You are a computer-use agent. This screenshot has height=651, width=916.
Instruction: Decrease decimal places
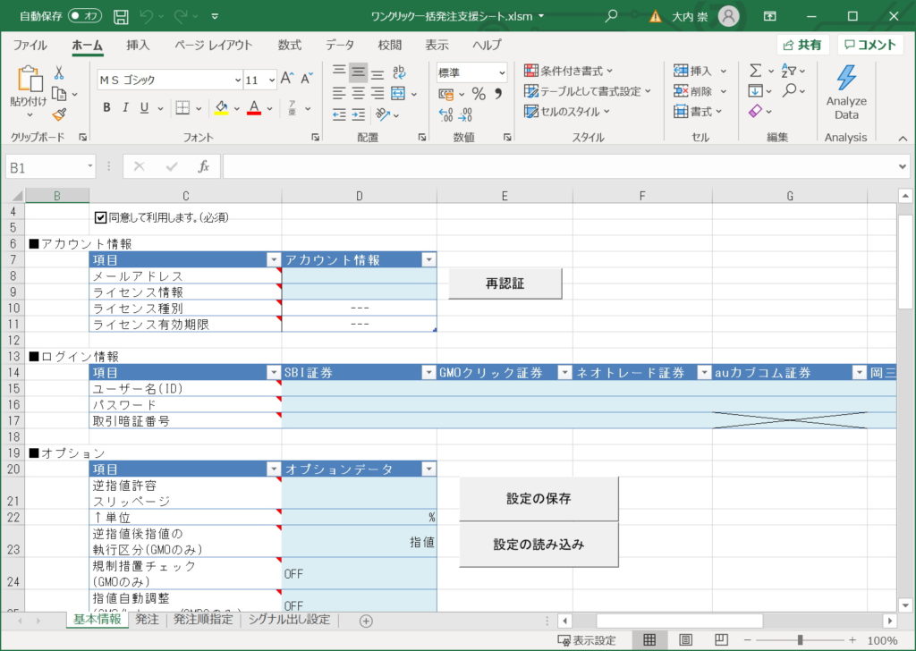click(465, 115)
